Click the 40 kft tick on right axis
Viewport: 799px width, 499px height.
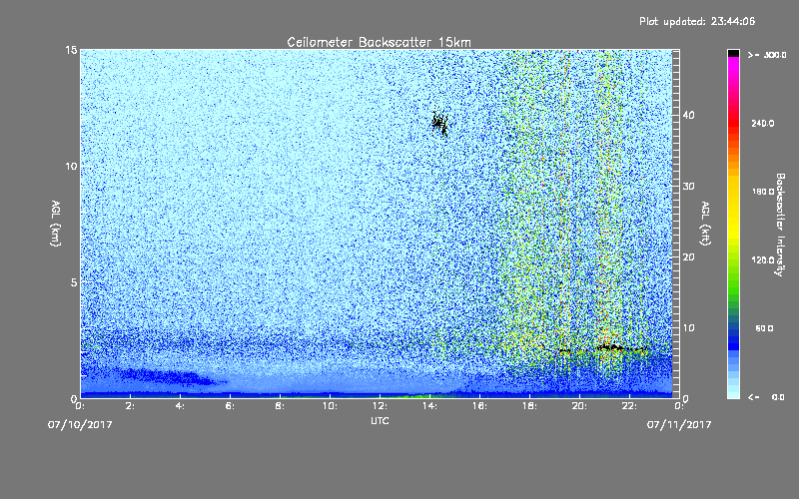tap(688, 115)
